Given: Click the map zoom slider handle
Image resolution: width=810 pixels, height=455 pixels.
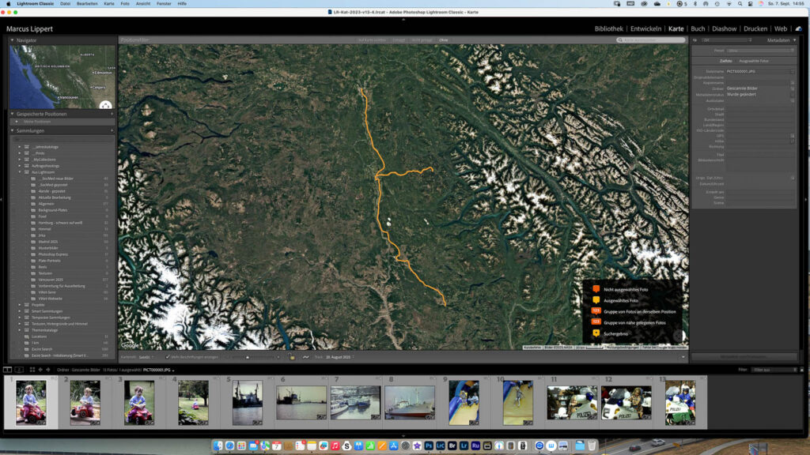Looking at the screenshot, I should point(248,357).
